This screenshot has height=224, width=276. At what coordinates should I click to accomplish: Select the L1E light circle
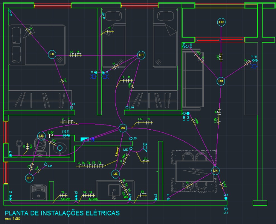tap(115, 174)
